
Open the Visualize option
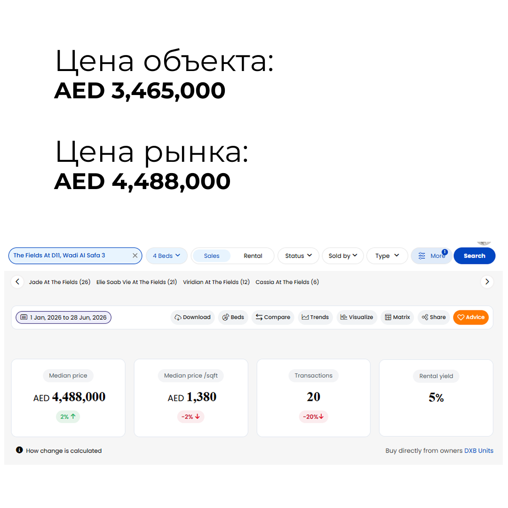pyautogui.click(x=357, y=317)
